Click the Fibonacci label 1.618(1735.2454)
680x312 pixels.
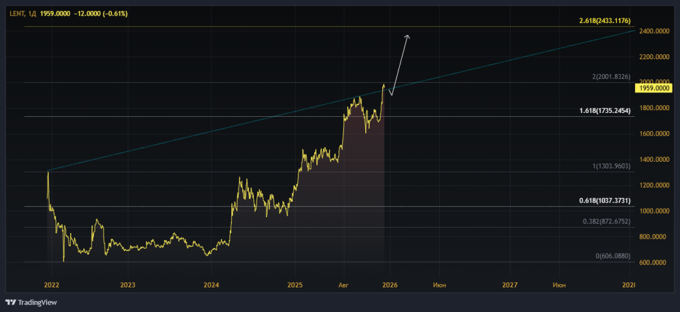[x=605, y=111]
